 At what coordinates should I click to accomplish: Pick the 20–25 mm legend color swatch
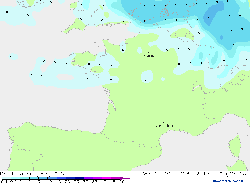(x=70, y=178)
